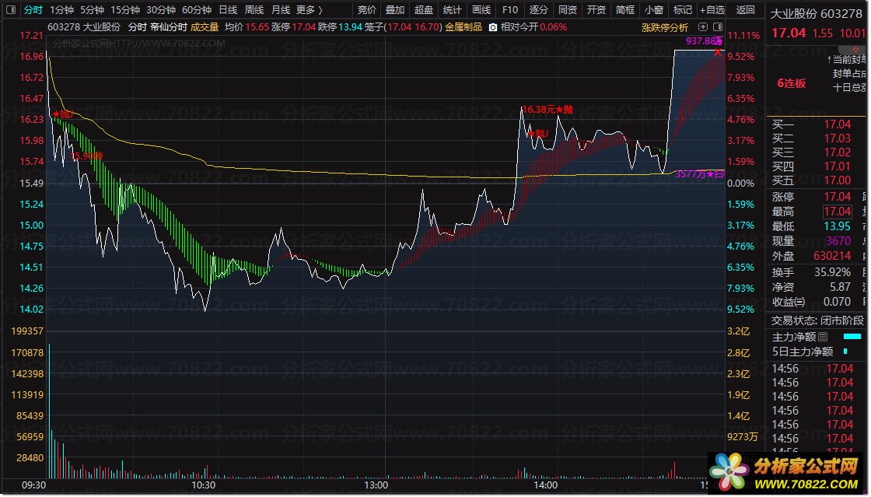Toggle the 简框 simple frame mode
This screenshot has width=871, height=497.
click(x=625, y=9)
